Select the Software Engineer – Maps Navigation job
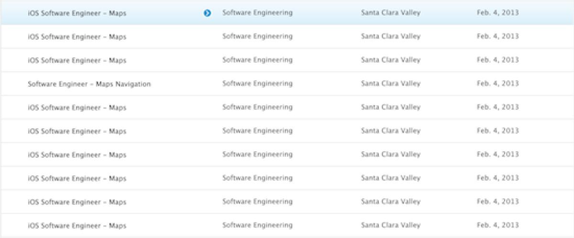The width and height of the screenshot is (574, 238). (x=89, y=84)
